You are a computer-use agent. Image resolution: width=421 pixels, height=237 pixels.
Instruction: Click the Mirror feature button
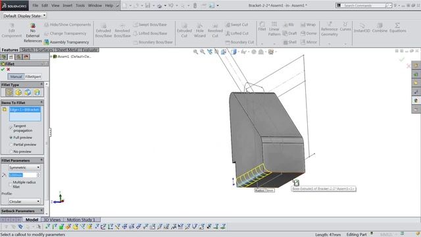coord(309,42)
